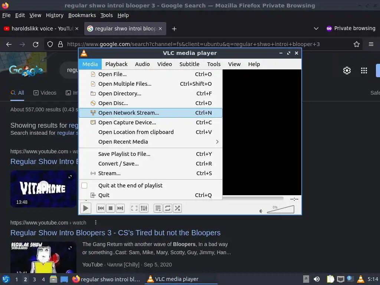Viewport: 380px width, 285px height.
Task: Click the Previous media button in VLC
Action: click(x=101, y=208)
